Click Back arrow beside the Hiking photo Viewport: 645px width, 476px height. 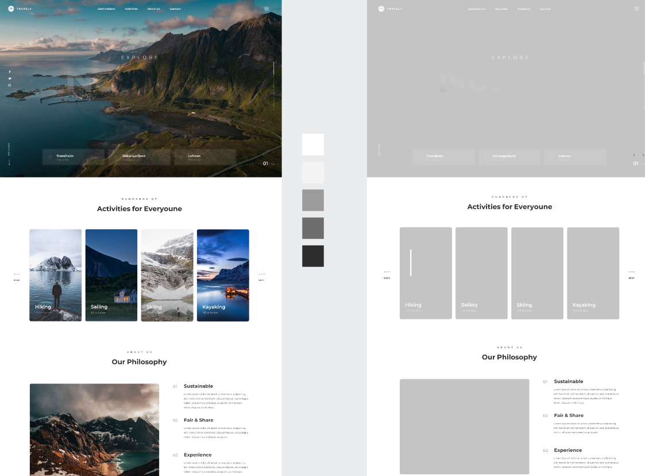pyautogui.click(x=17, y=276)
